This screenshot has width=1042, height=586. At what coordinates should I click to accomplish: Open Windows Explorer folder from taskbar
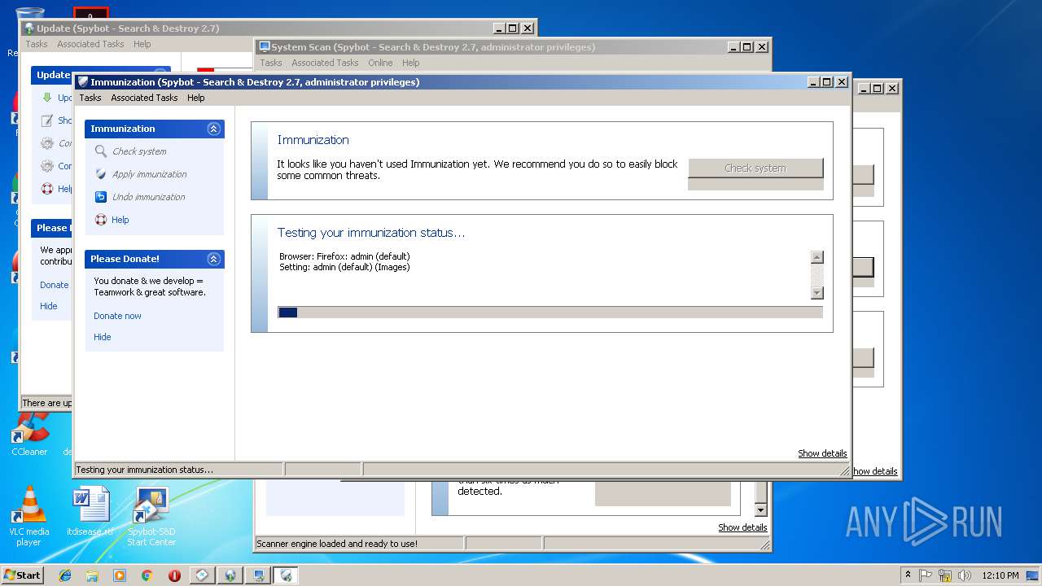(x=92, y=575)
